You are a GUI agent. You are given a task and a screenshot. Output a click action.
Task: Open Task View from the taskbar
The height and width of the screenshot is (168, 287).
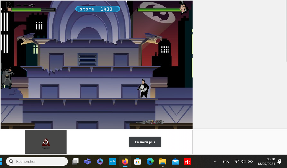(x=75, y=161)
